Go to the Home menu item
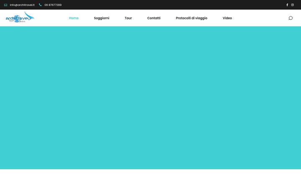This screenshot has height=188, width=301. tap(74, 18)
